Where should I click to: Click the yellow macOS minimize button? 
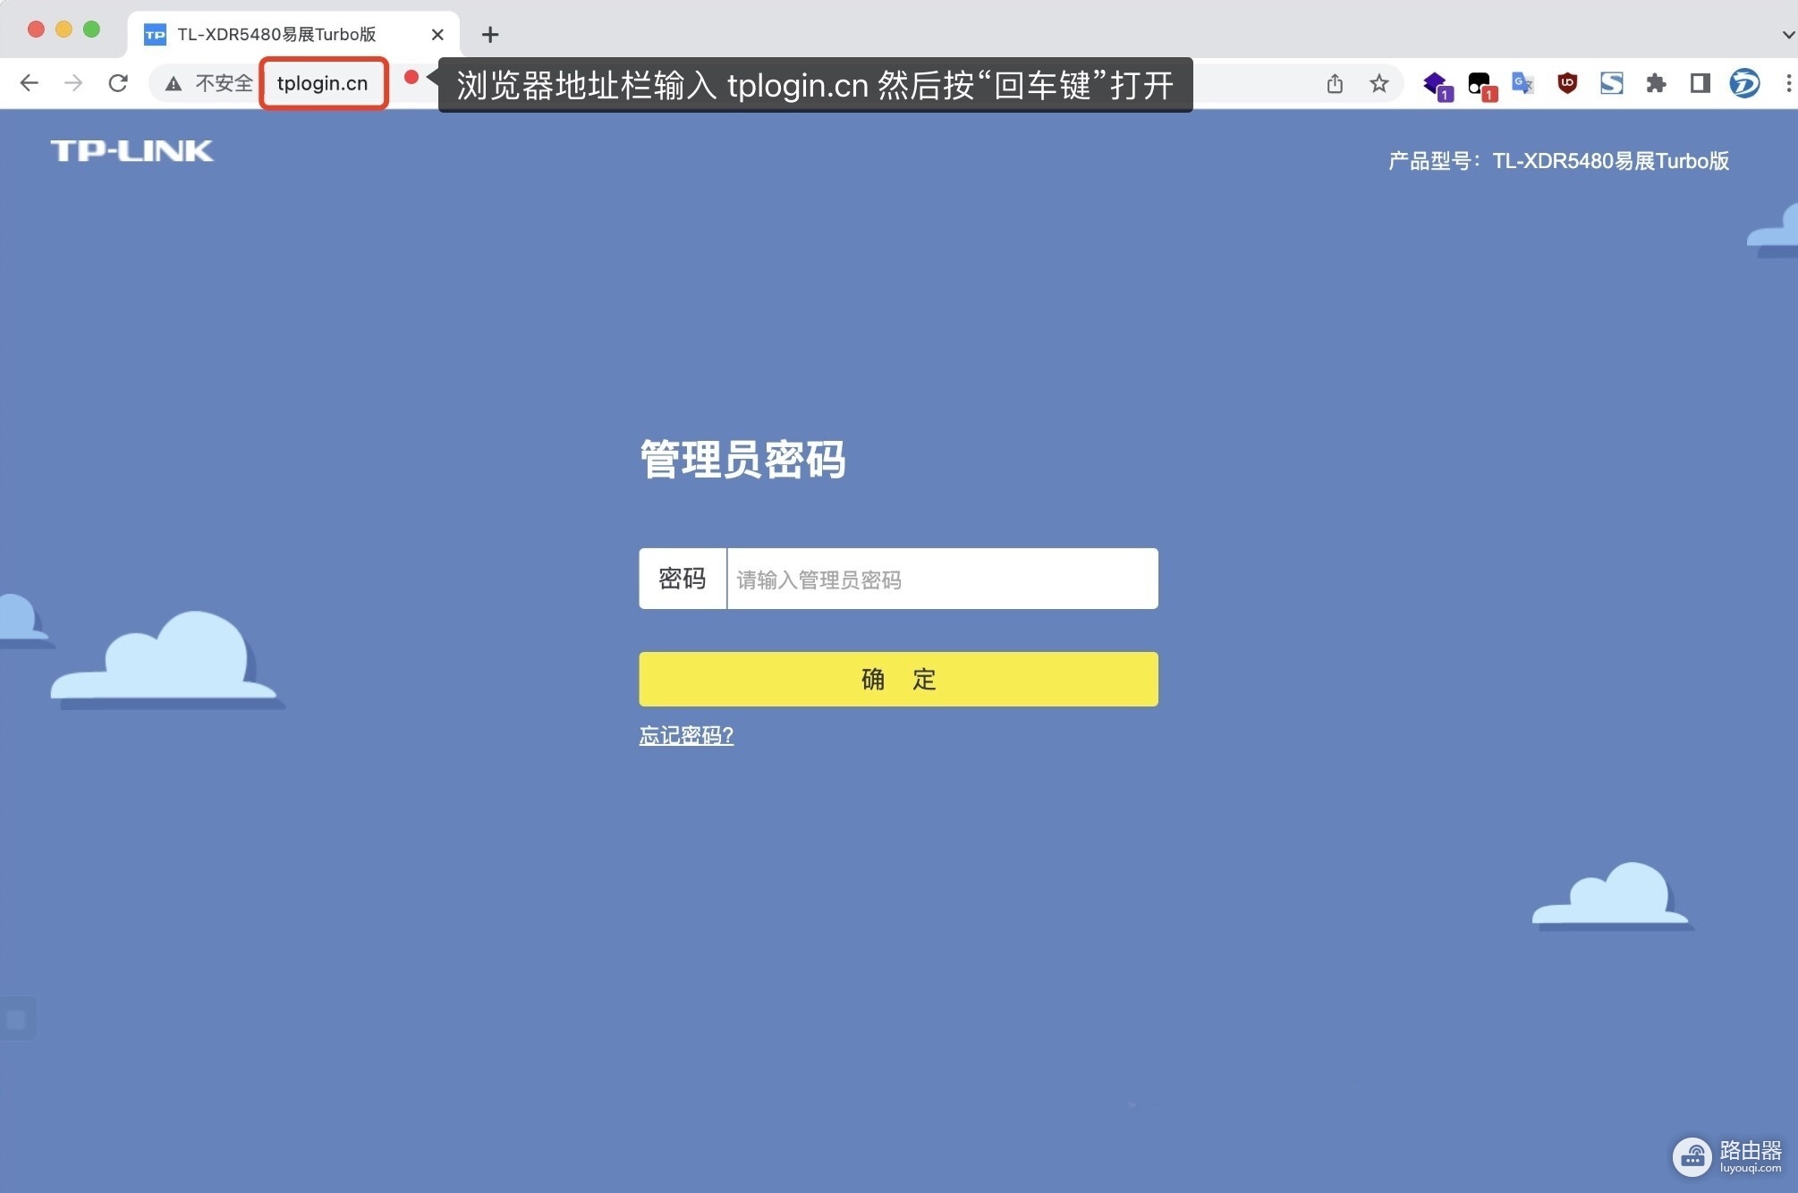(x=64, y=30)
